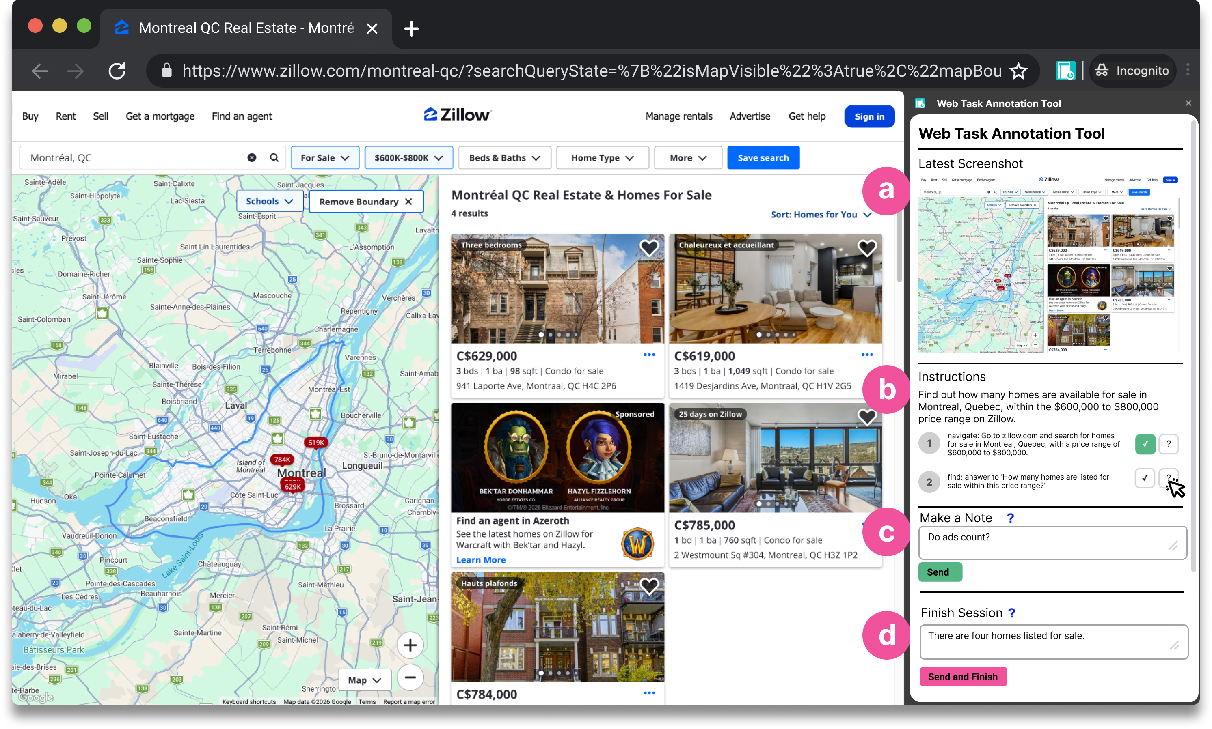This screenshot has height=729, width=1212.
Task: Expand the Schools map dropdown
Action: [270, 201]
